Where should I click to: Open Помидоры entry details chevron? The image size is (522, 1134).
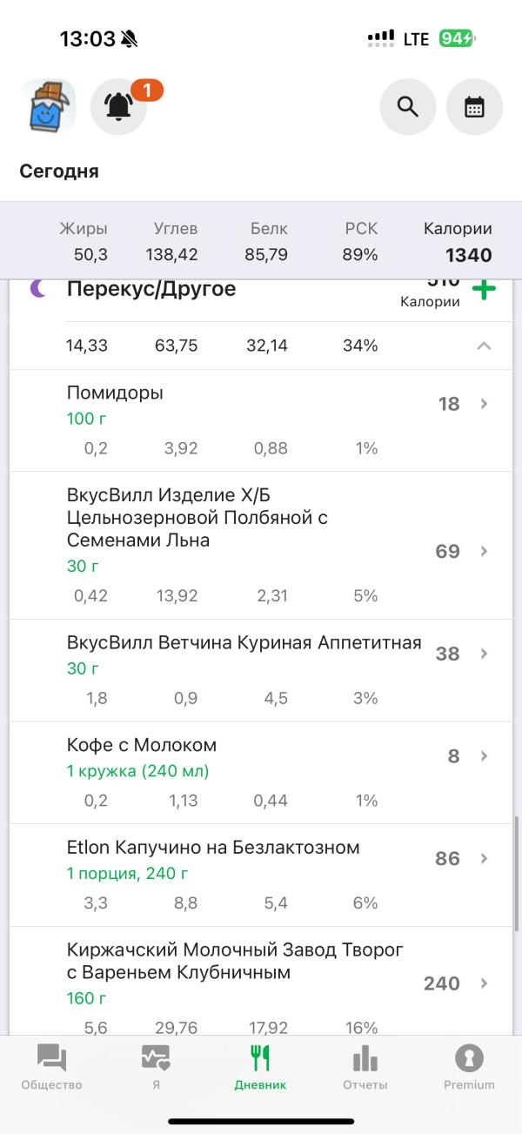click(x=485, y=404)
